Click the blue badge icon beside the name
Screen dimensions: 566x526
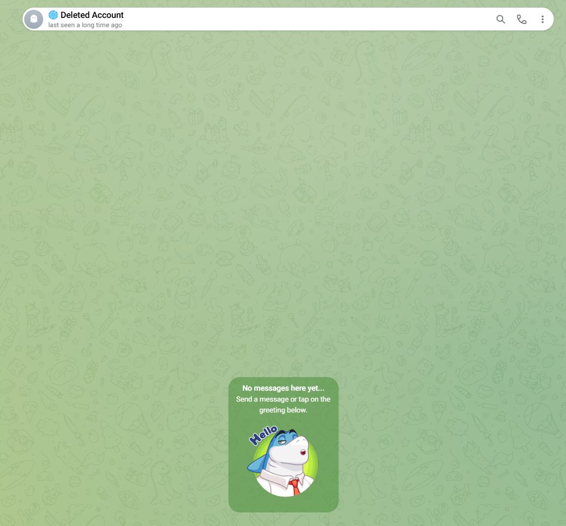click(x=53, y=15)
